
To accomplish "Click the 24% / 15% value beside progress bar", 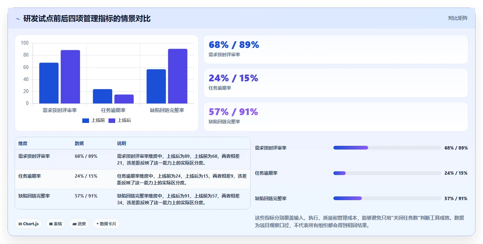I will 456,173.
